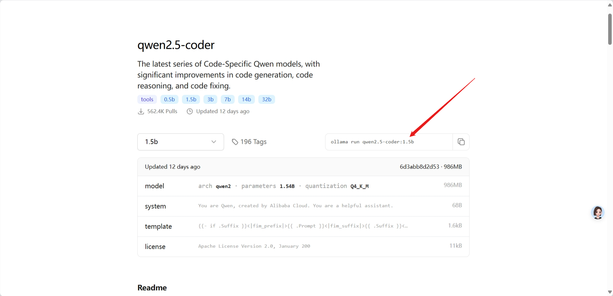The image size is (613, 296).
Task: Choose the 14b size badge
Action: [246, 100]
